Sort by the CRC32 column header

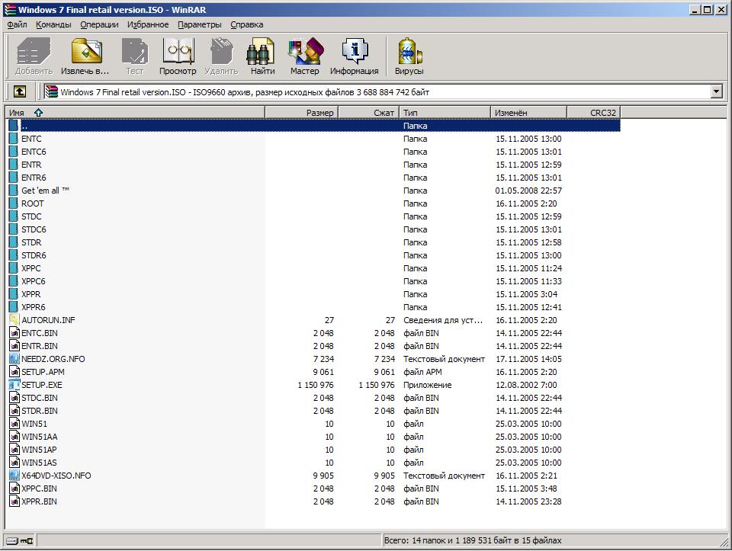pos(593,113)
